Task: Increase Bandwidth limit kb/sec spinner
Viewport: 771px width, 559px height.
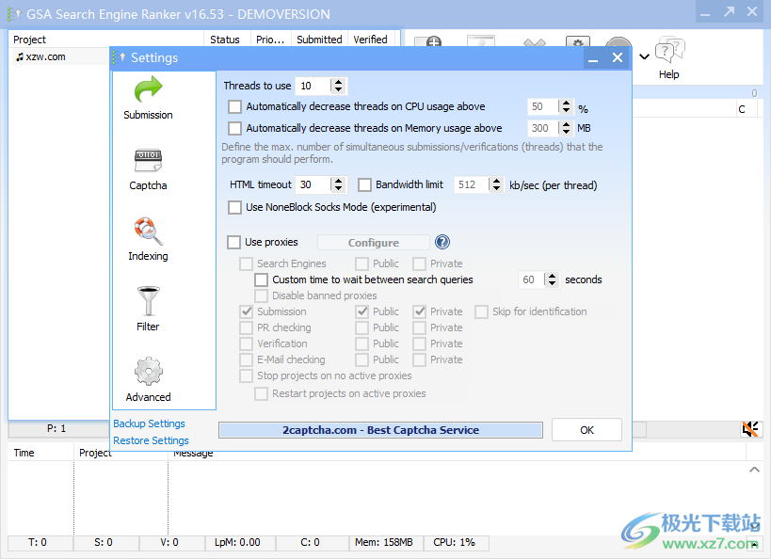Action: pyautogui.click(x=497, y=181)
